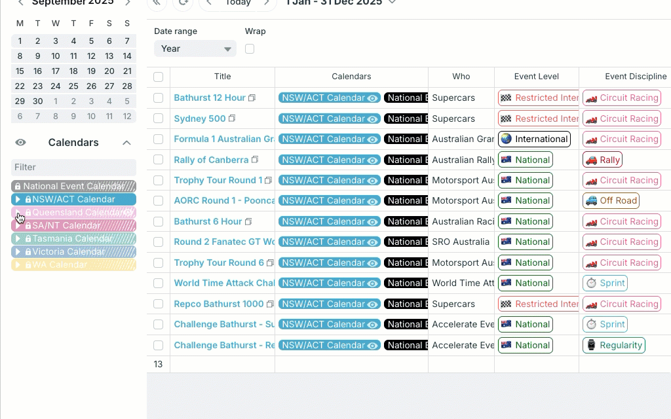Click the lock icon on National Event Calendar
671x419 pixels.
tap(18, 186)
